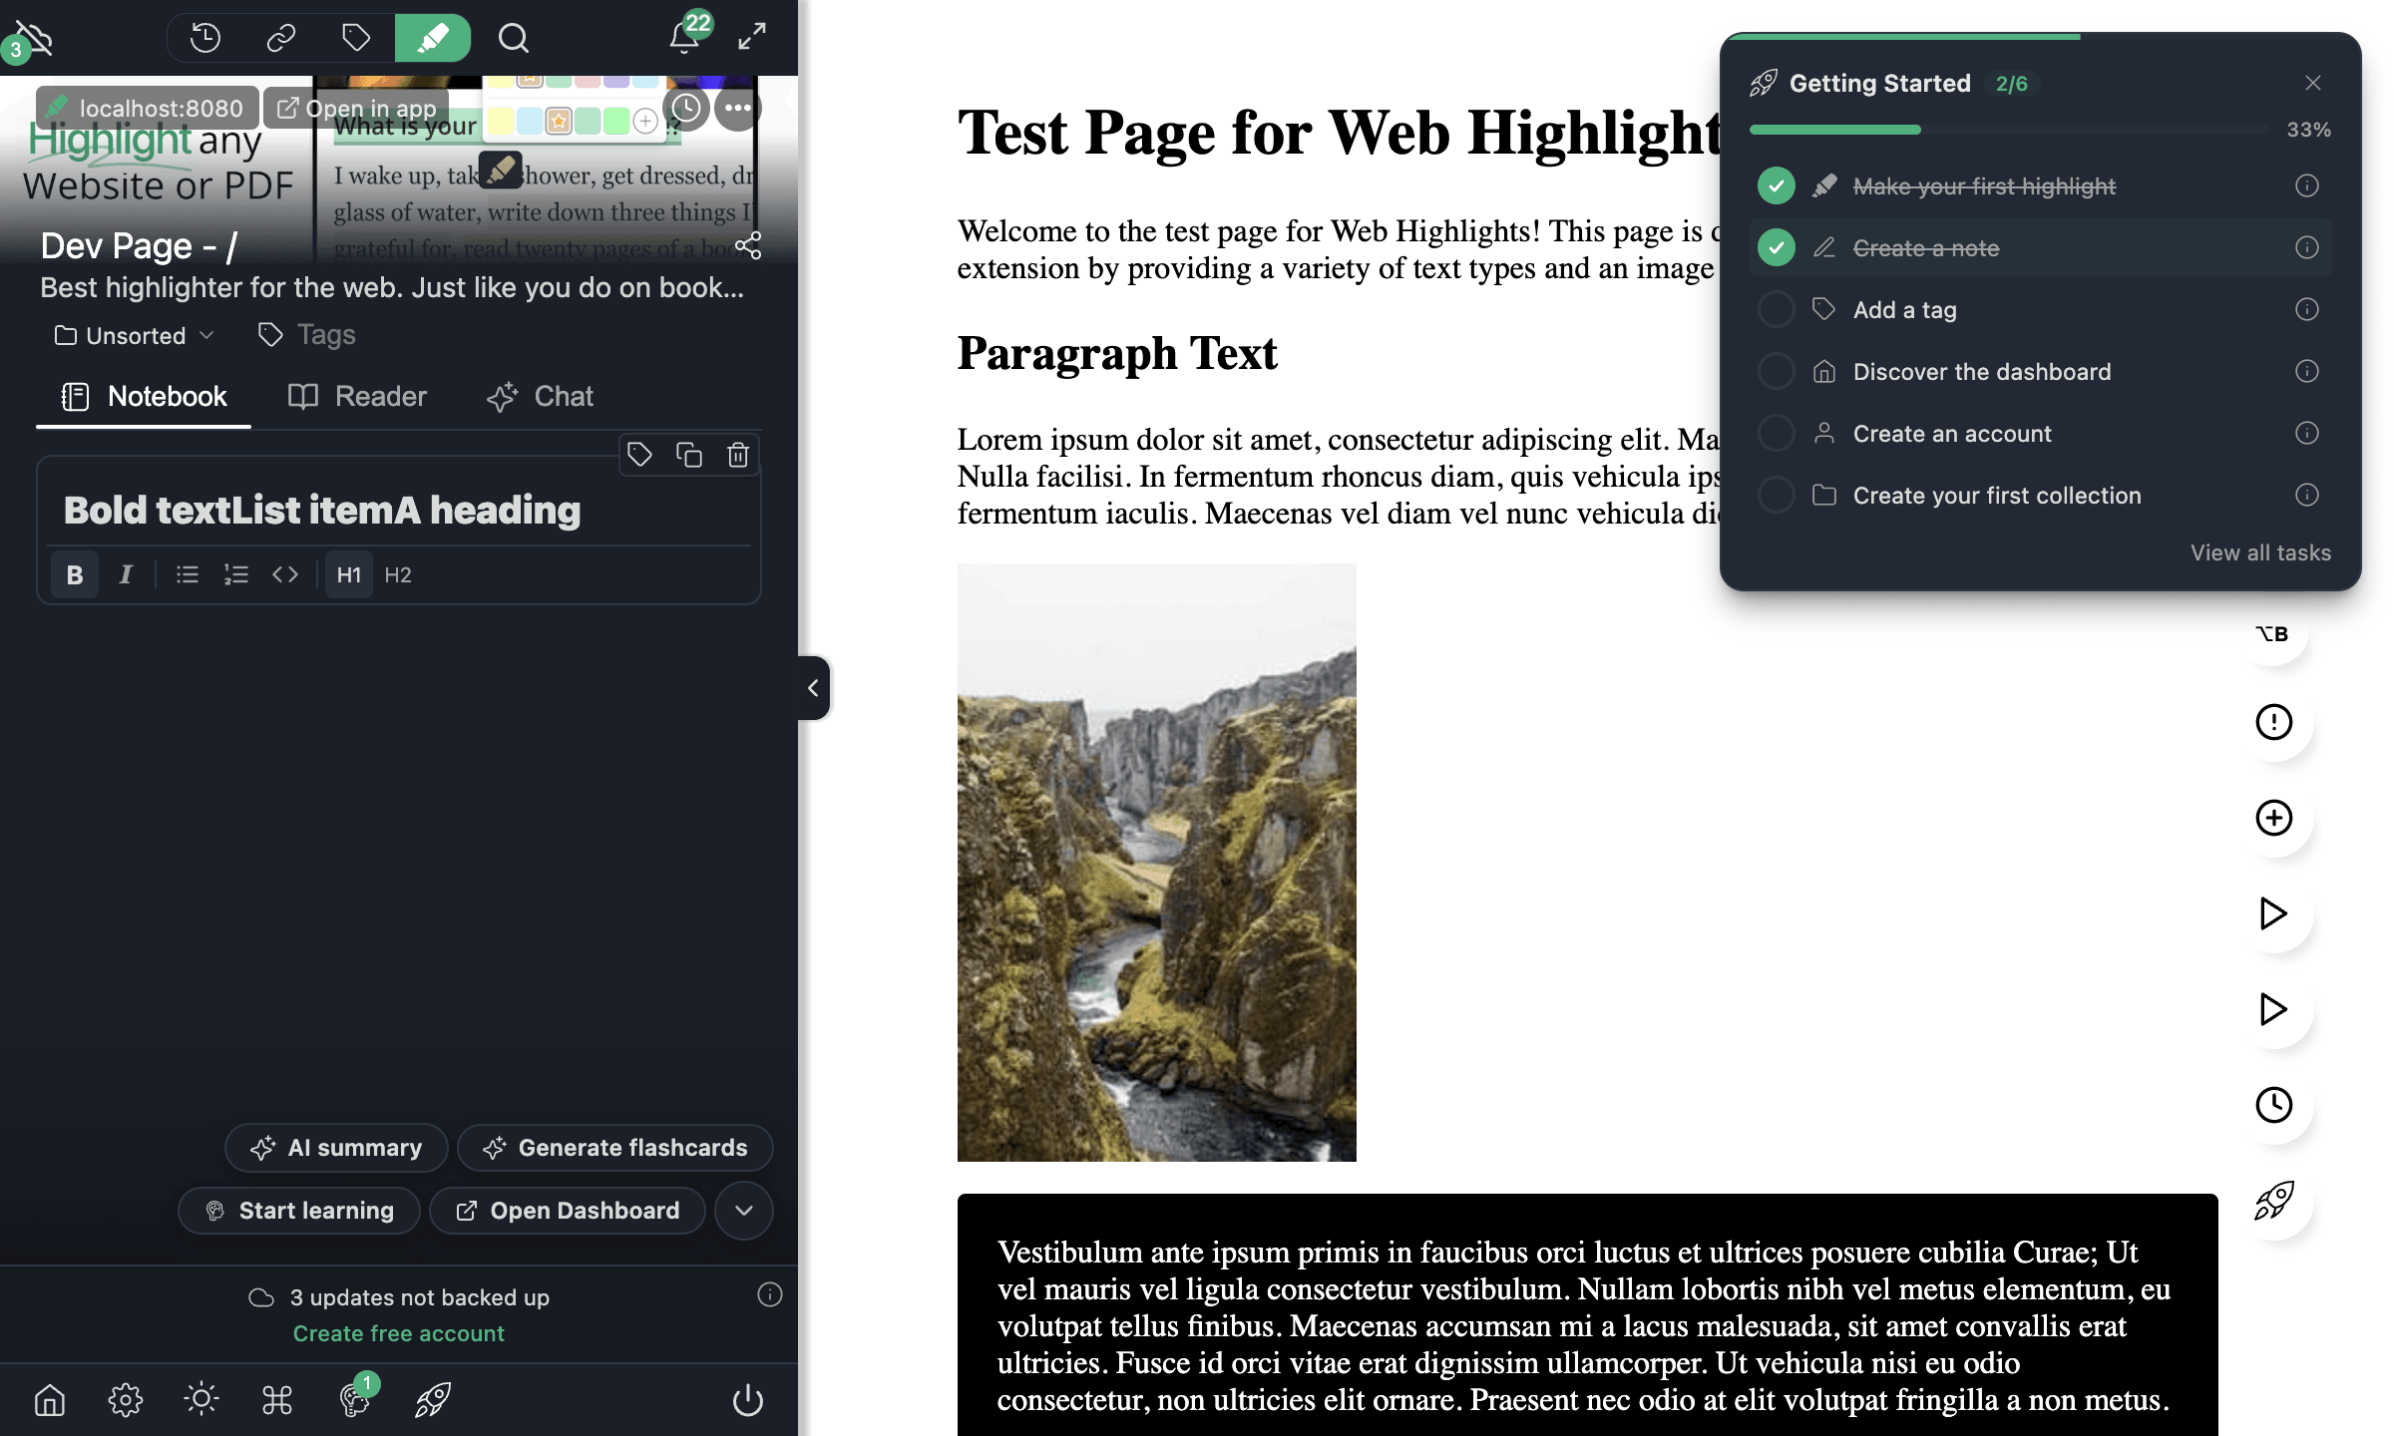The height and width of the screenshot is (1436, 2394).
Task: Open the home dashboard icon in bottom bar
Action: [x=50, y=1400]
